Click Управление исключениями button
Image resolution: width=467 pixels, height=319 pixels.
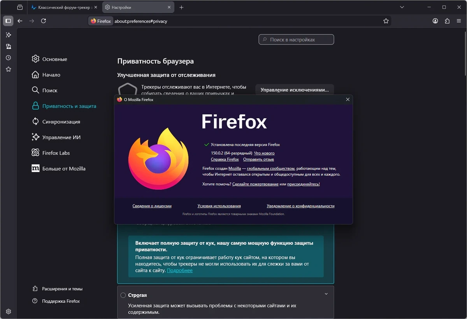click(295, 90)
